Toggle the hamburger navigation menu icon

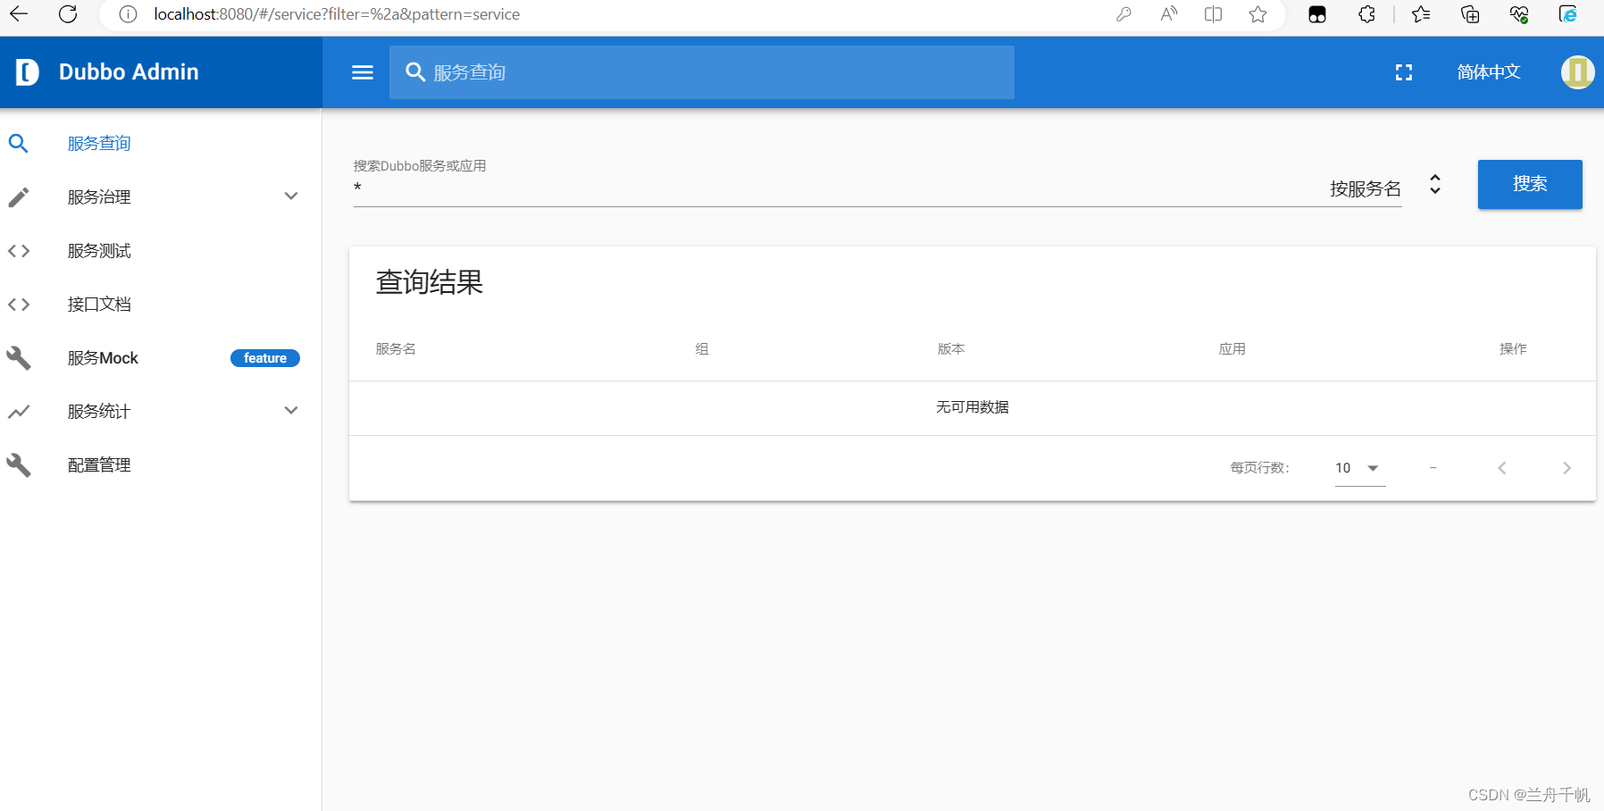click(363, 72)
